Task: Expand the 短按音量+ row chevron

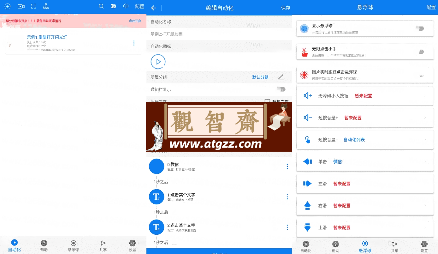Action: point(425,118)
